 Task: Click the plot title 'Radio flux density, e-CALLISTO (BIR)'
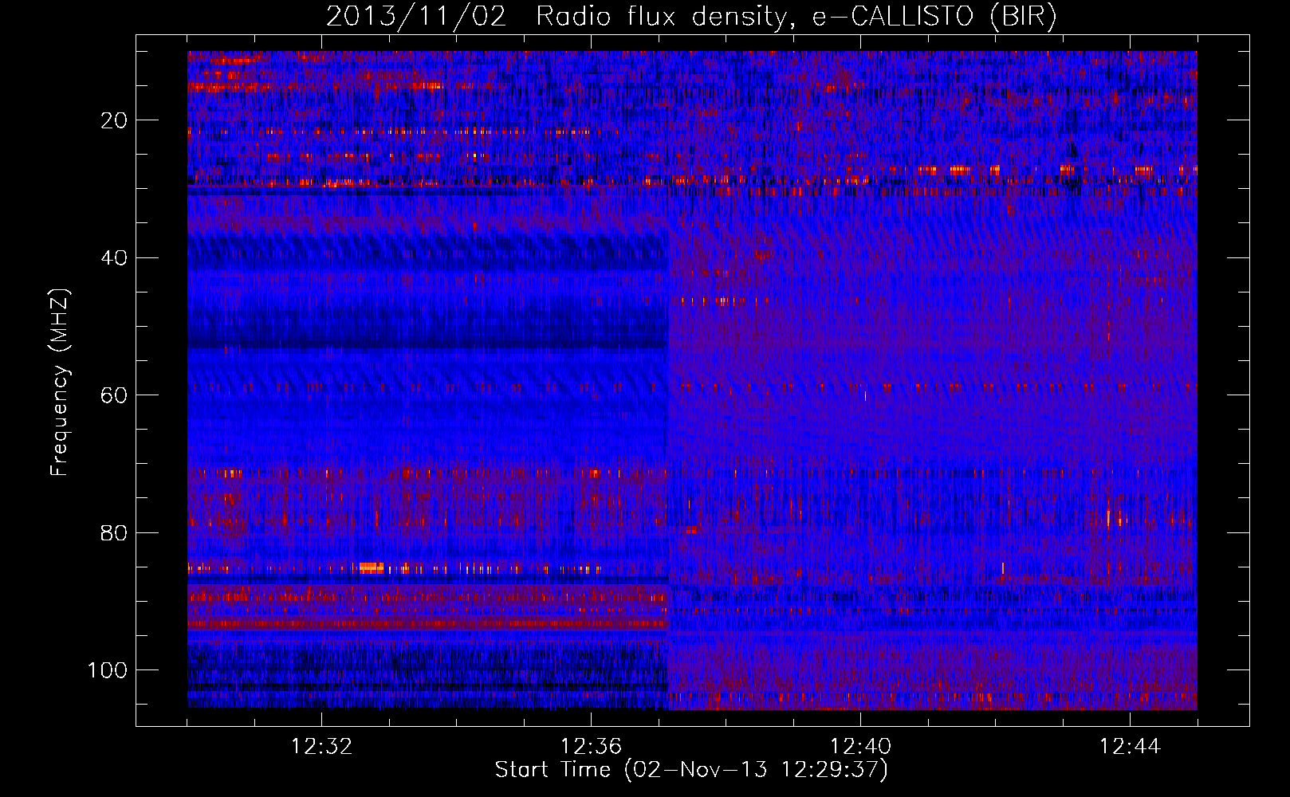click(x=796, y=17)
